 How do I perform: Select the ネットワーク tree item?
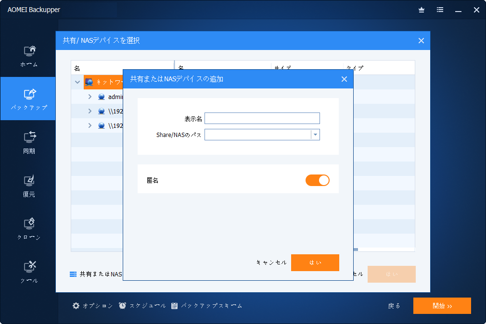pyautogui.click(x=103, y=82)
